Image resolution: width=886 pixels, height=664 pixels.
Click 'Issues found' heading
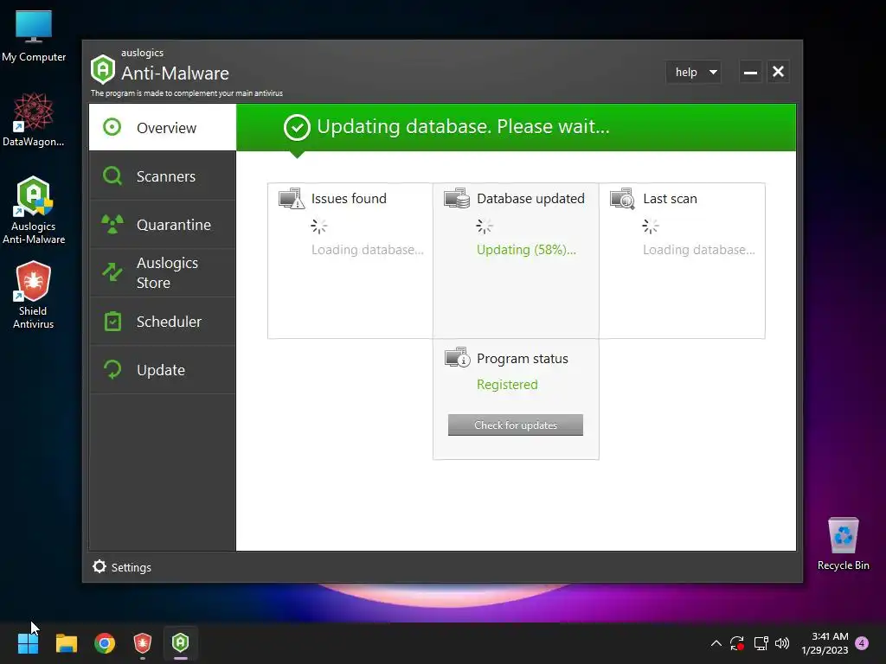(349, 199)
